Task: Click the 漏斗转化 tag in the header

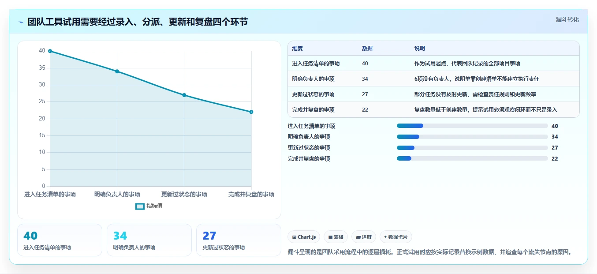Action: click(567, 19)
